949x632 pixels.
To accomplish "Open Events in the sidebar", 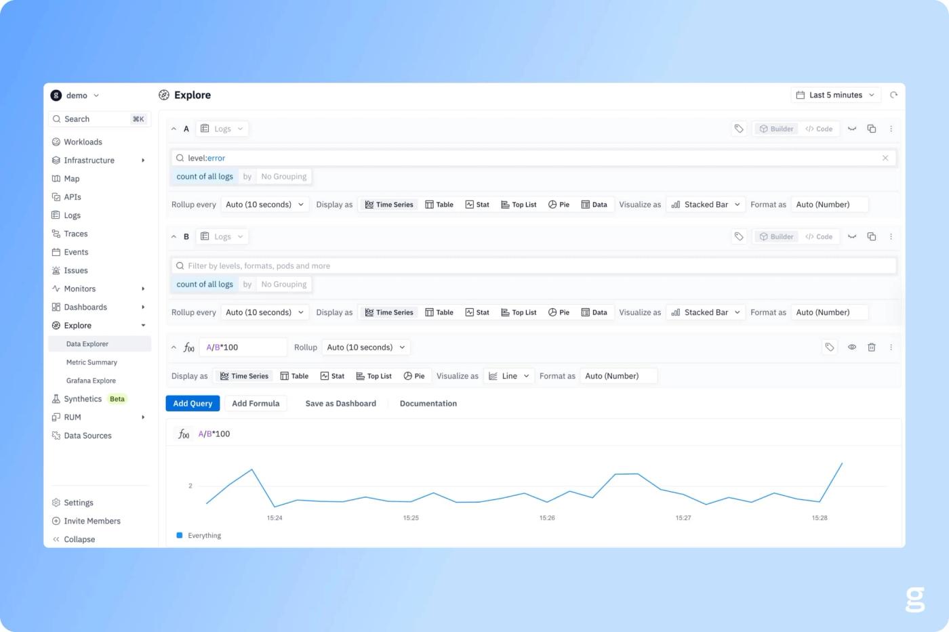I will tap(70, 252).
